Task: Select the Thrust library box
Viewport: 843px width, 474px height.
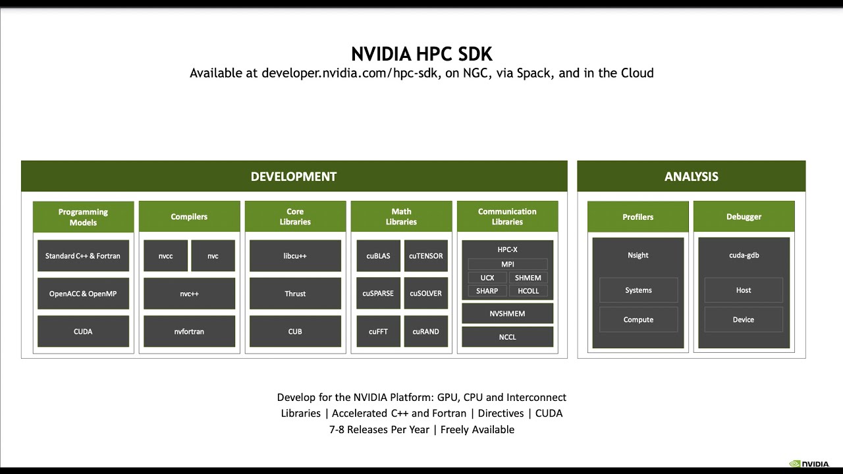Action: [x=295, y=294]
